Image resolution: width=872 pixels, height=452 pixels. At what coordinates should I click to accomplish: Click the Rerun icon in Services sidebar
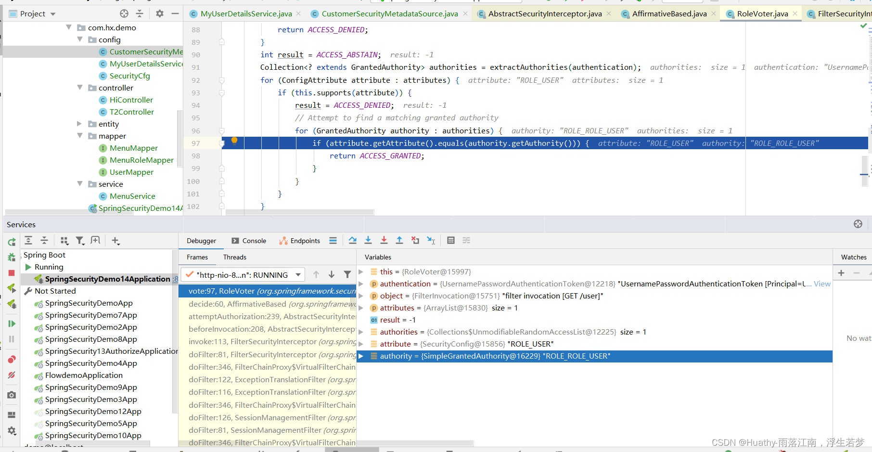coord(12,242)
